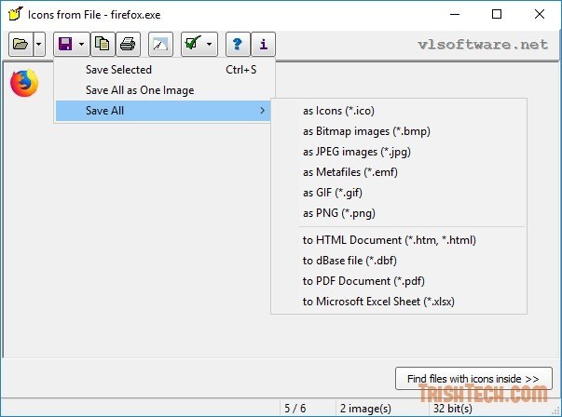Open About with the info icon

[x=264, y=45]
